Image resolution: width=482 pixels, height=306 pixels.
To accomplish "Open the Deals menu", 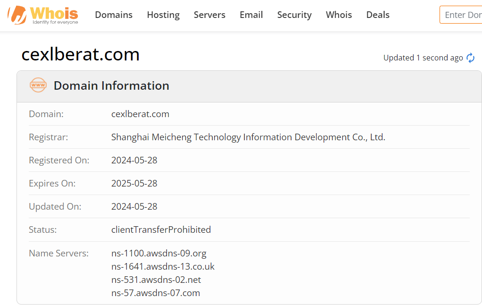I will coord(378,15).
